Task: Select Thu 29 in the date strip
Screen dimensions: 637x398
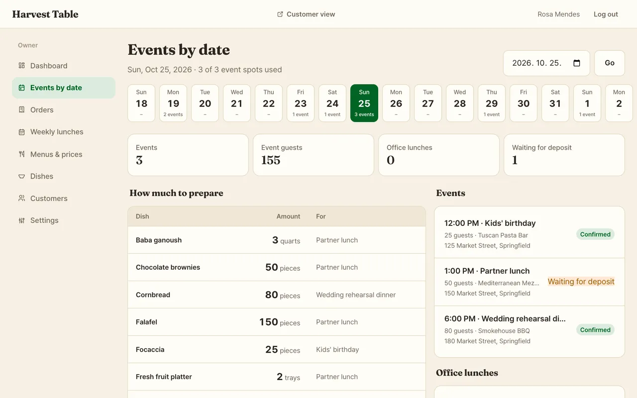Action: [x=492, y=103]
